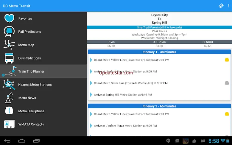232x145 pixels.
Task: Tap Board Metro Silver Line at 9:12 PM text
Action: (x=131, y=83)
